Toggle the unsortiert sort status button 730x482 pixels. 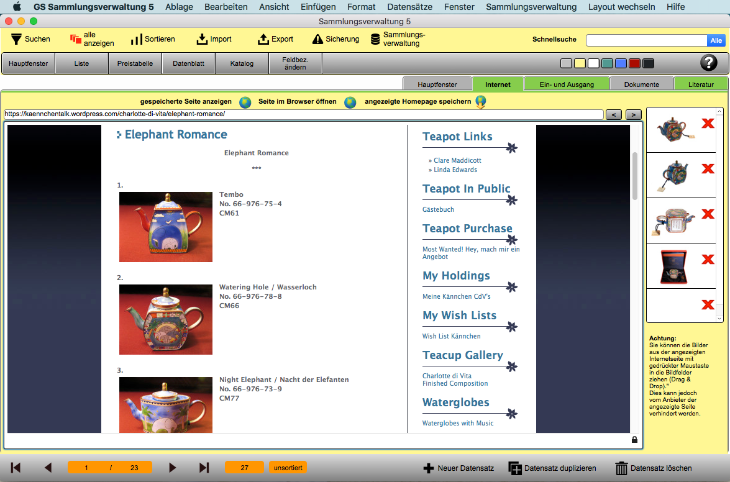288,468
